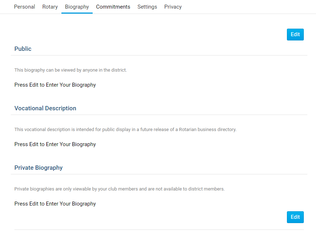Screen dimensions: 316x246
Task: Select the 'This biography can be viewed by anyone' note
Action: 70,70
